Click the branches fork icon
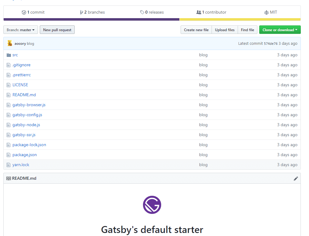Screen dimensions: 309x236 tap(81, 12)
